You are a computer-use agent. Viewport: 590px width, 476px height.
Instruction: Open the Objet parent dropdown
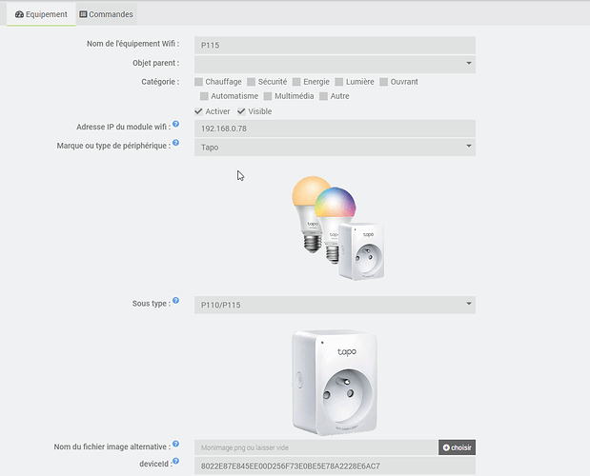tap(335, 63)
